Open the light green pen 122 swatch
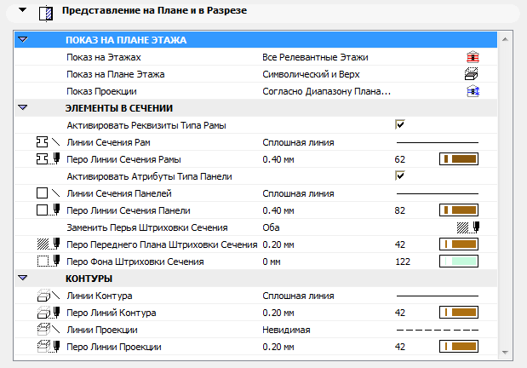The image size is (527, 368). point(458,262)
